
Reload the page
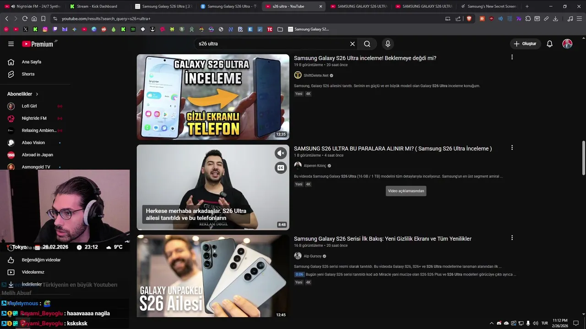tap(25, 19)
